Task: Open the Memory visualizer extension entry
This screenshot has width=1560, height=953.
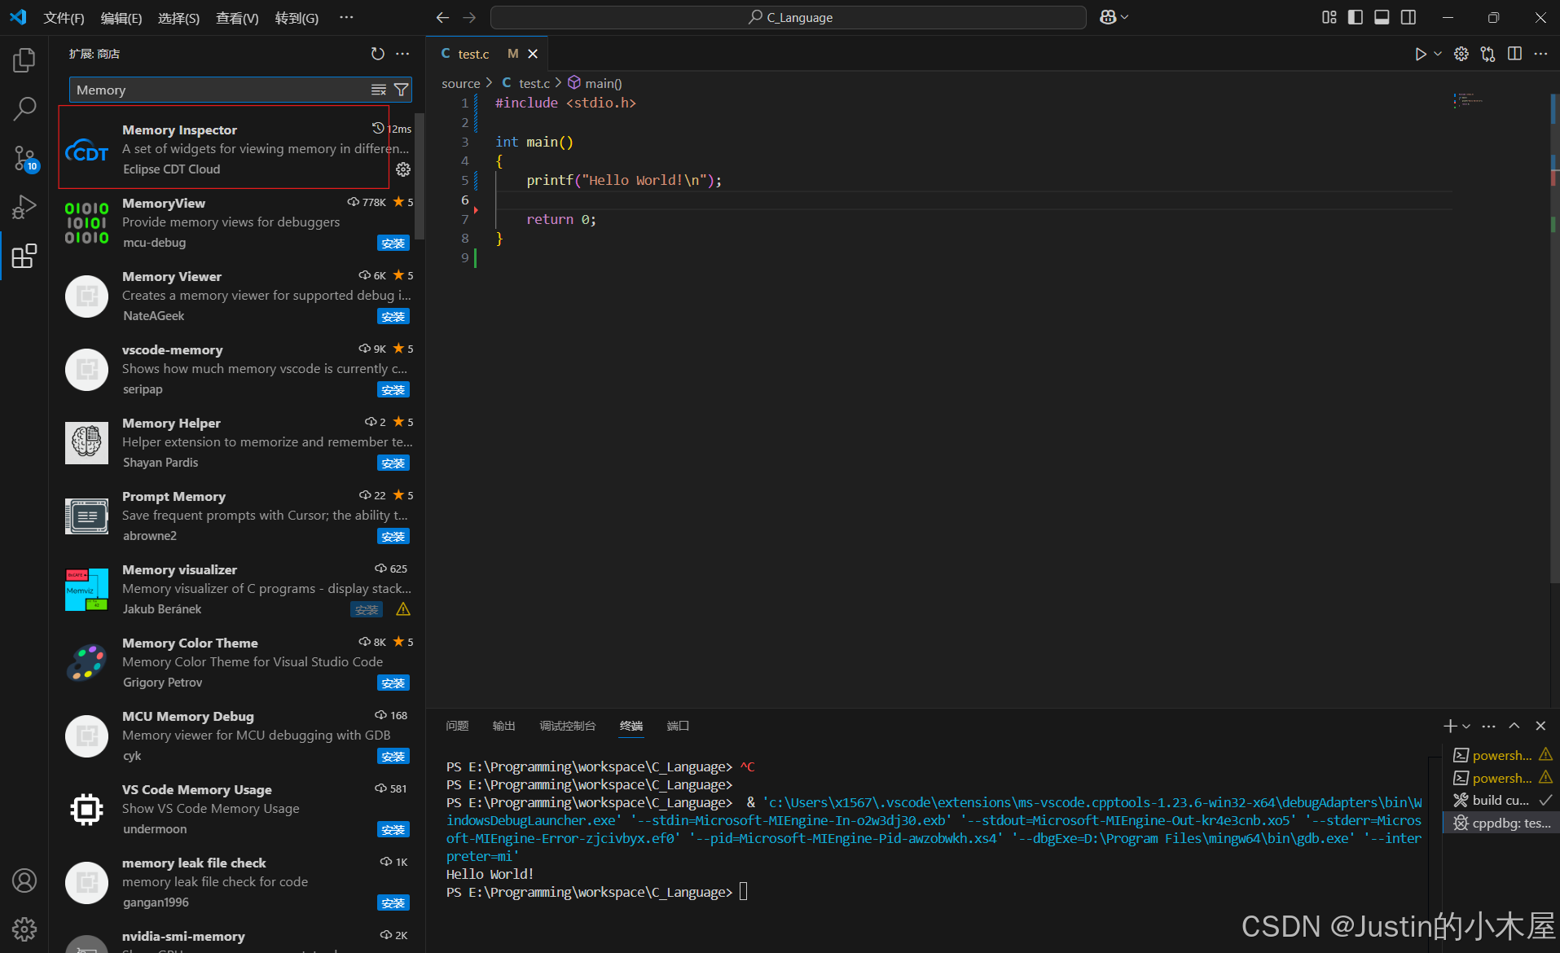Action: point(238,589)
